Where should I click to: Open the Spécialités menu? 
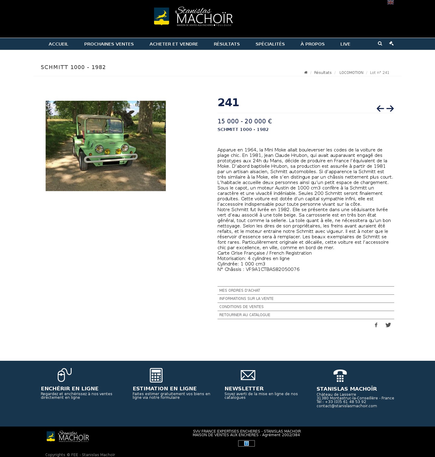270,44
